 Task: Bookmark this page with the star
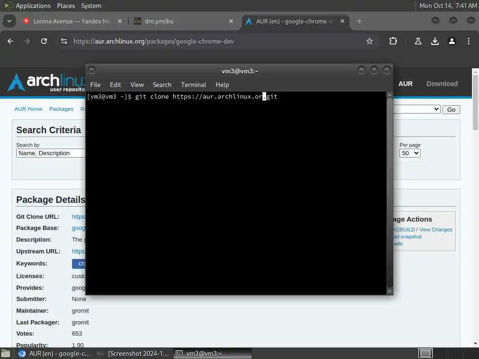370,41
